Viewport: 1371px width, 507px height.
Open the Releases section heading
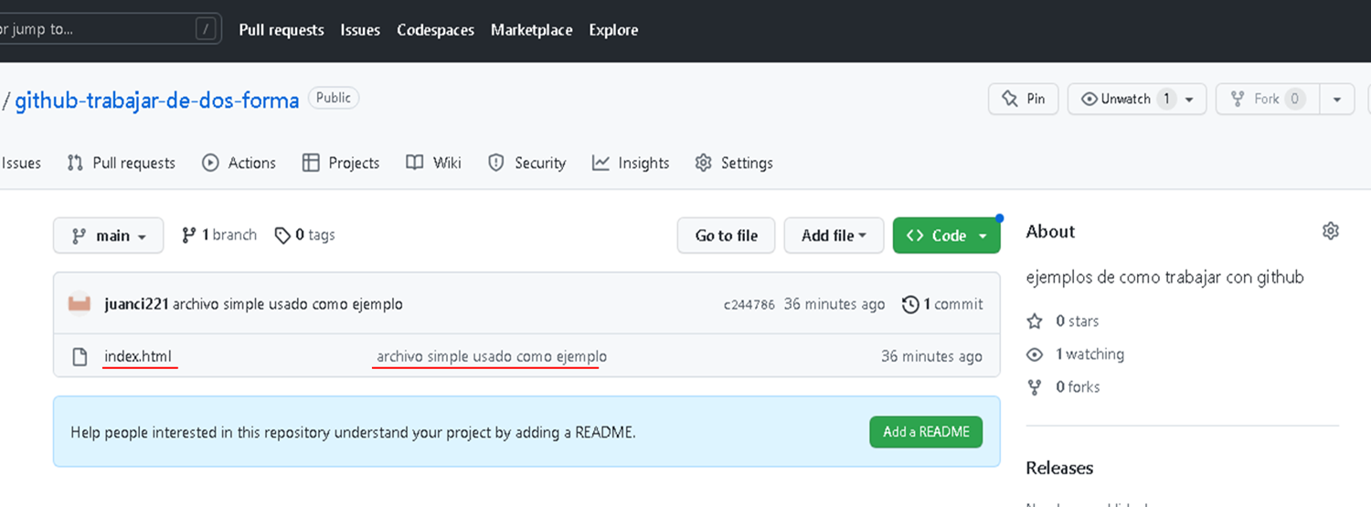click(x=1059, y=468)
